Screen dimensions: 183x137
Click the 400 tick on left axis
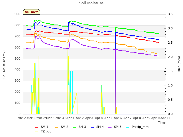click(x=17, y=70)
